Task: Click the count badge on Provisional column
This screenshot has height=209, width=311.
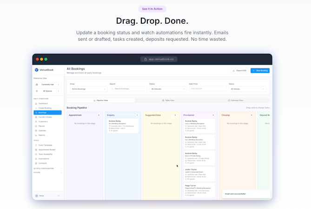Action: click(213, 115)
